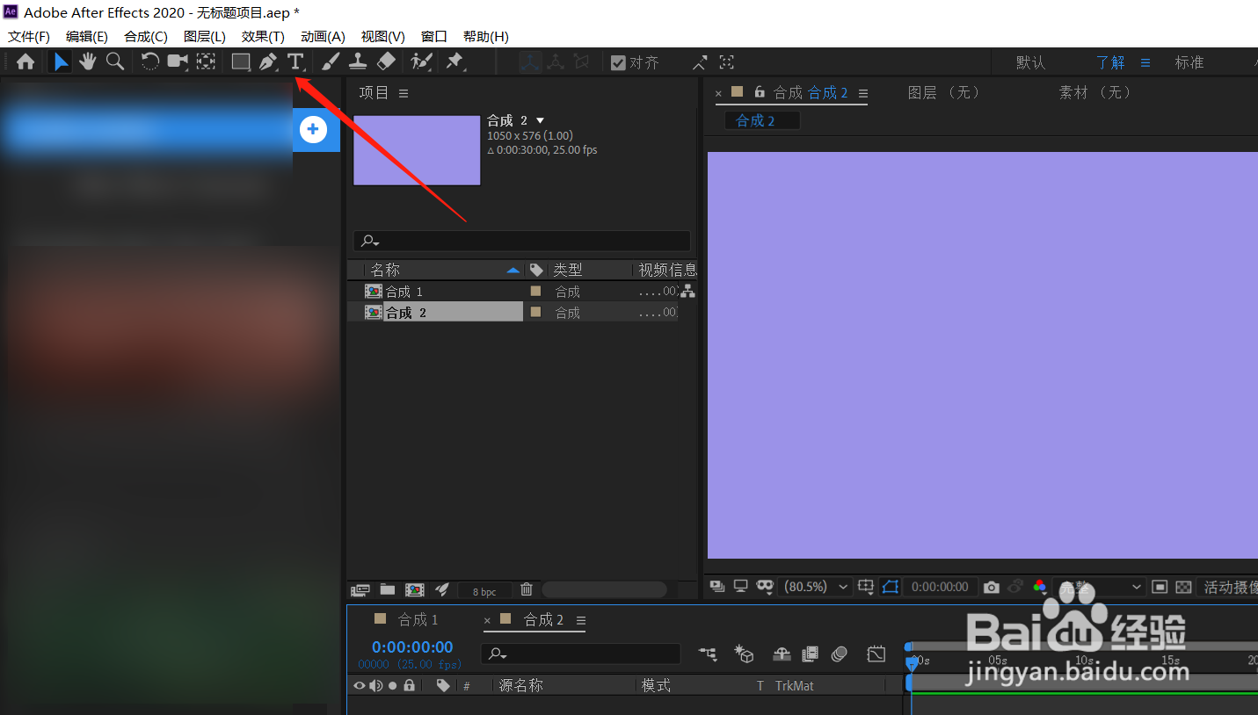Select the Rectangle shape tool
1258x715 pixels.
pos(239,61)
